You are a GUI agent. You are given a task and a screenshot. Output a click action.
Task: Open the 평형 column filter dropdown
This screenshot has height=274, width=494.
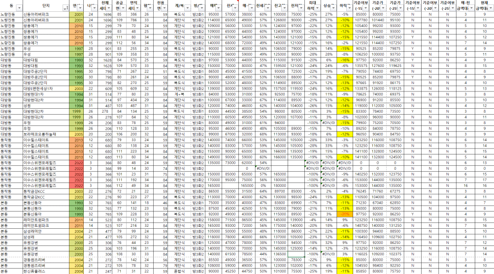point(150,8)
